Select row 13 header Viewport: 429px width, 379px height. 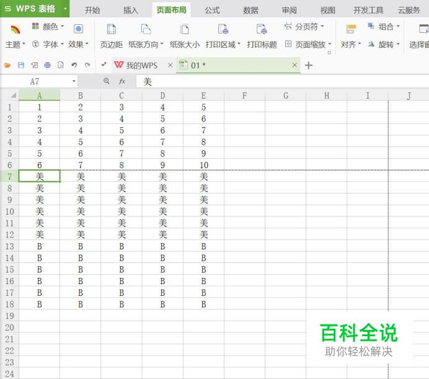pyautogui.click(x=9, y=246)
